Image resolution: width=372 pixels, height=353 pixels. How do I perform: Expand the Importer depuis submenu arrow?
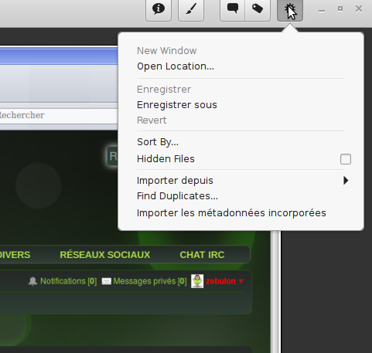[346, 181]
